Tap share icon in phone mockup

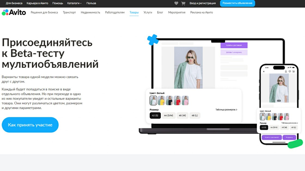point(286,72)
